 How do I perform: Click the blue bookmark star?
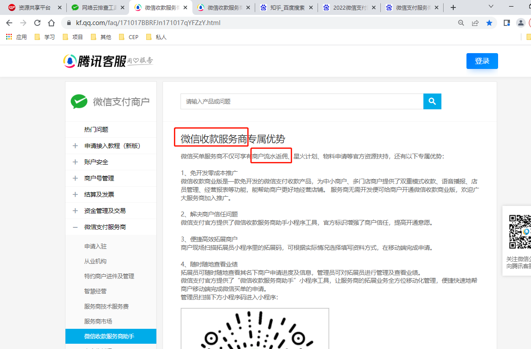(x=489, y=23)
